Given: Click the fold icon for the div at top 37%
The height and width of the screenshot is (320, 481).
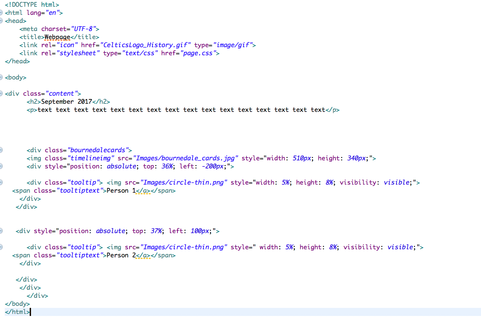Looking at the screenshot, I should tap(1, 231).
